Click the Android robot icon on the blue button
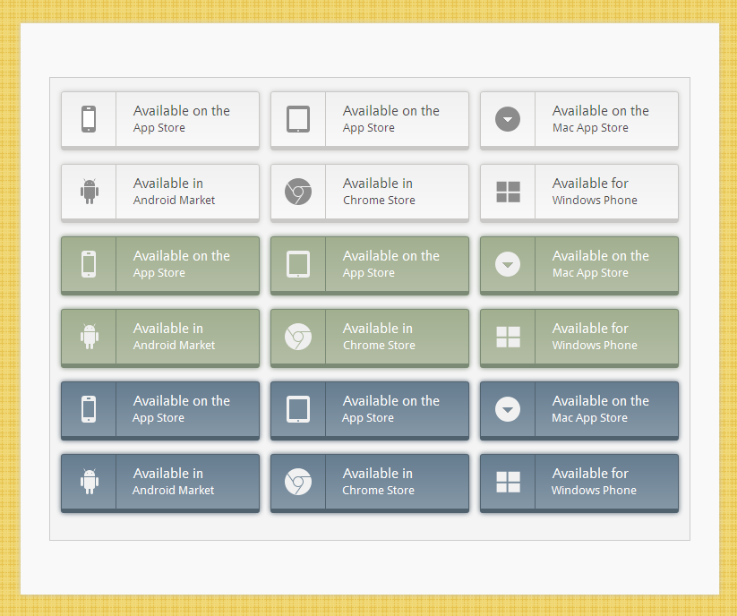This screenshot has width=737, height=616. click(x=90, y=482)
